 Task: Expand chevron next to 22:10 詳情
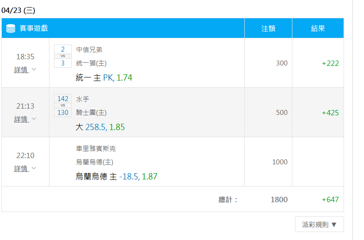(34, 168)
